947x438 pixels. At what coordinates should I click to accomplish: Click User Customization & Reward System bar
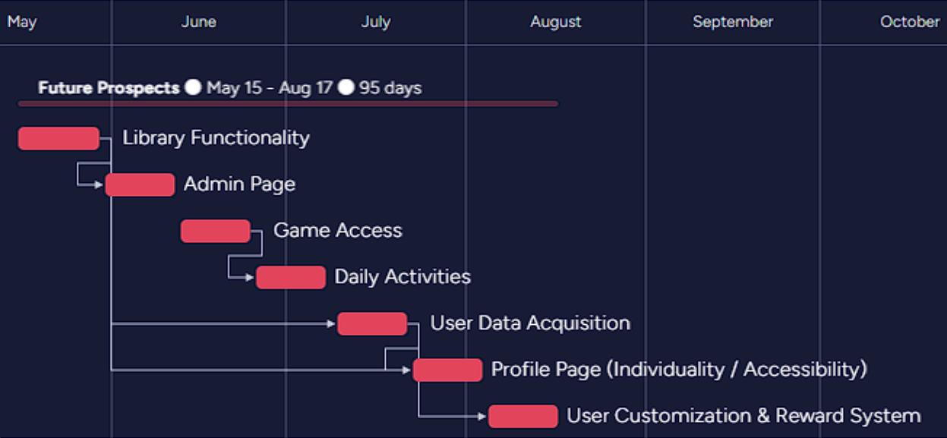tap(522, 416)
